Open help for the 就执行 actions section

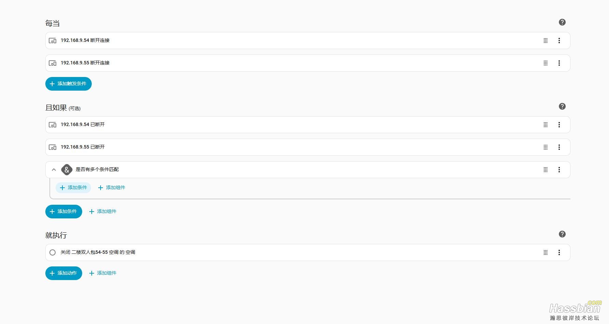(562, 234)
